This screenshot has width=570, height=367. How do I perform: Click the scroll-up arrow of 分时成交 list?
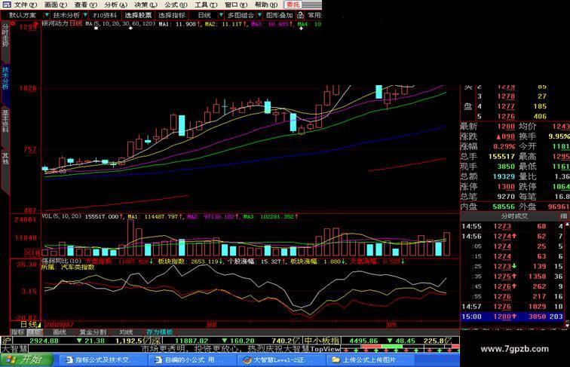567,225
